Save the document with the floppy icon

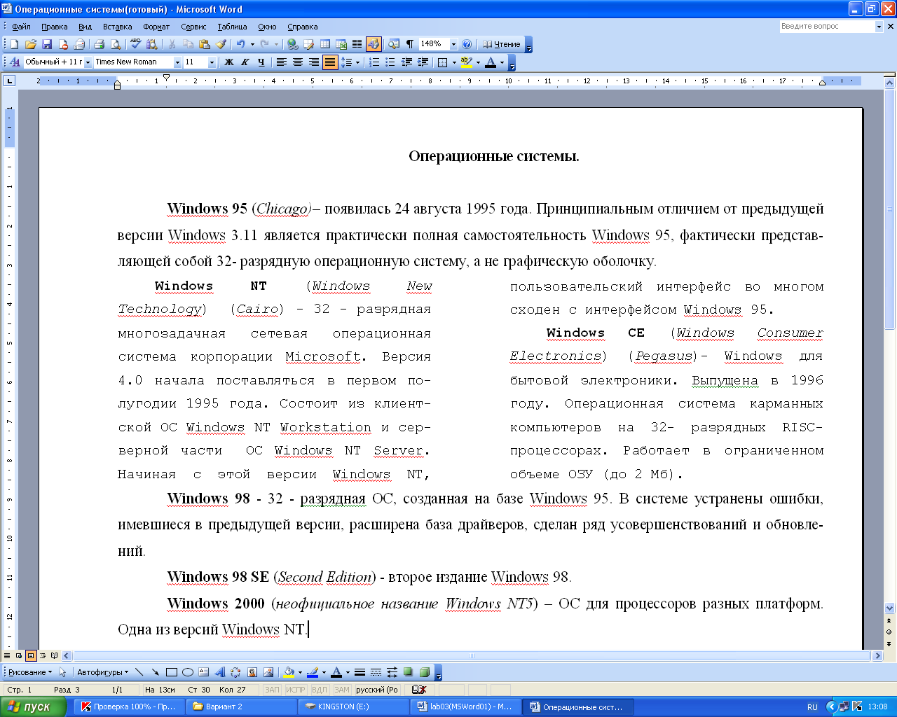click(x=47, y=44)
